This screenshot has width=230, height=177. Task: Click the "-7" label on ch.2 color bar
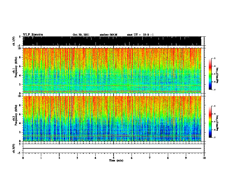click(x=214, y=137)
